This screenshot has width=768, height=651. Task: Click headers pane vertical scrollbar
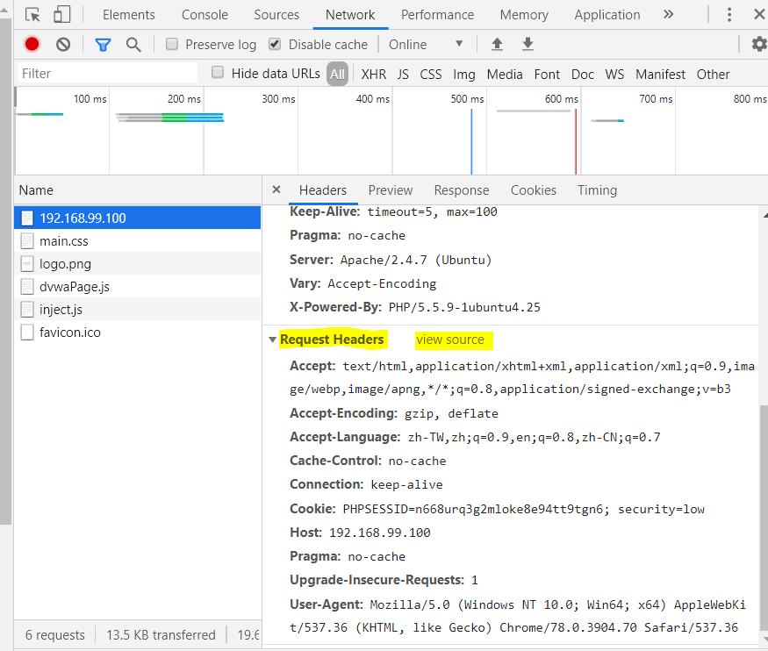point(764,517)
